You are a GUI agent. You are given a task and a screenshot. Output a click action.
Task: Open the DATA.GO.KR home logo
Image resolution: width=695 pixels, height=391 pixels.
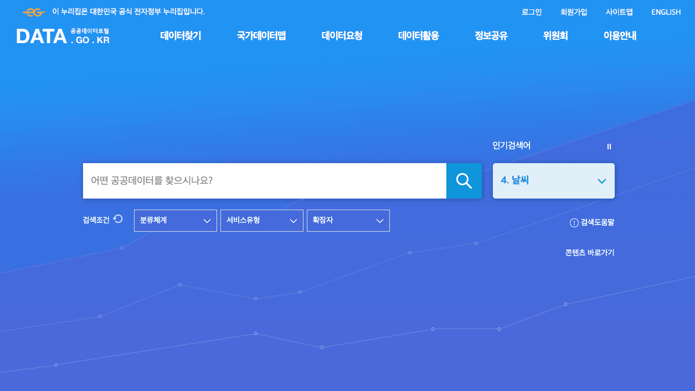pos(63,37)
